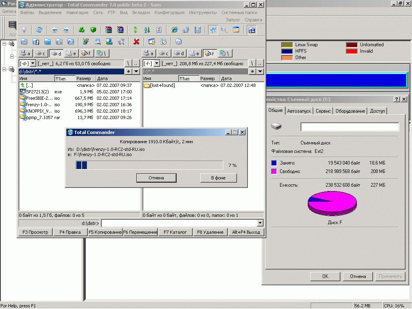Click the lightbulb icon in Total Commander toolbar
412x309 pixels.
point(24,30)
